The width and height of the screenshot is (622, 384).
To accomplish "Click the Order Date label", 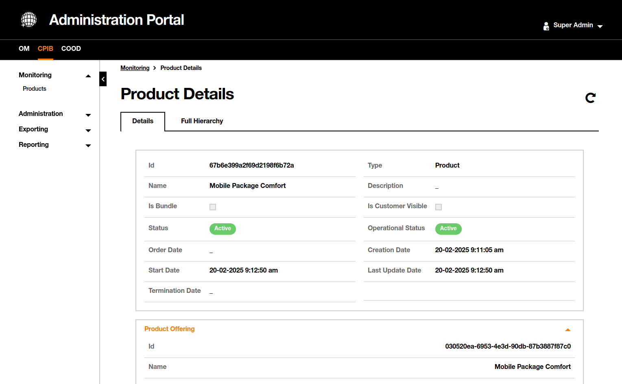I will tap(165, 250).
